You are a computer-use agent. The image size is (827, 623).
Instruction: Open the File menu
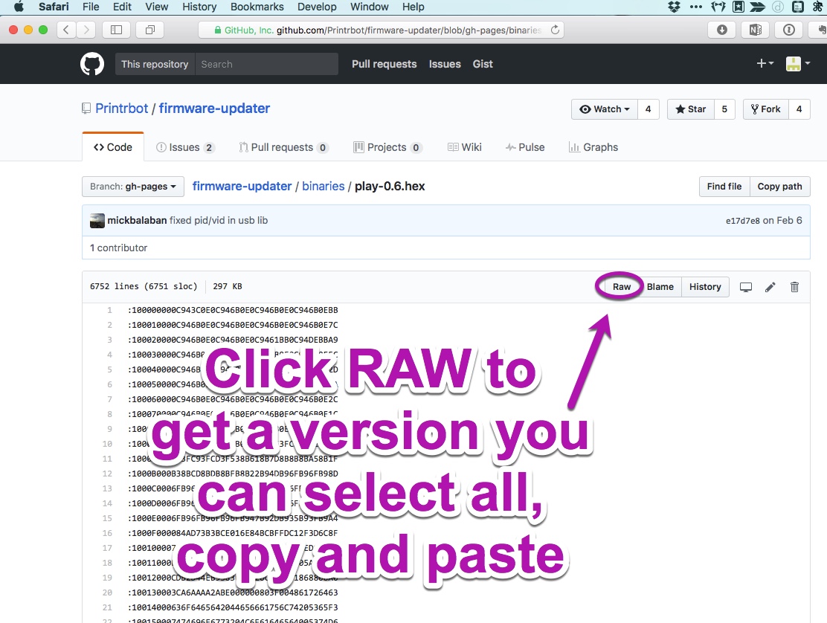pyautogui.click(x=91, y=7)
